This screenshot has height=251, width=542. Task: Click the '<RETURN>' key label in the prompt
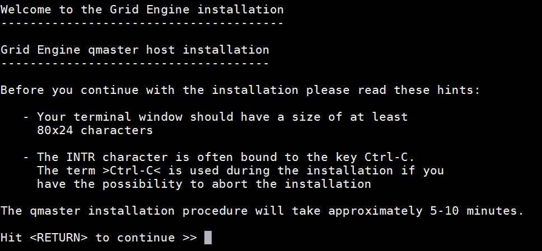click(58, 238)
